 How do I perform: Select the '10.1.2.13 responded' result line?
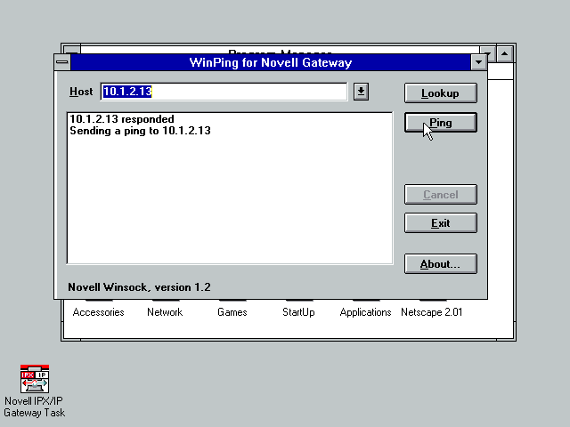point(122,119)
